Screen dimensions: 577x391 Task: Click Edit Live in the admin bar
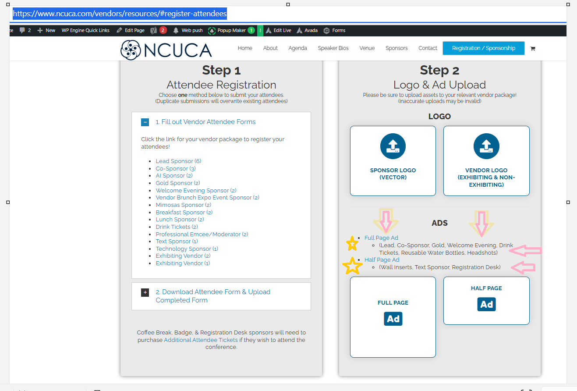click(278, 30)
